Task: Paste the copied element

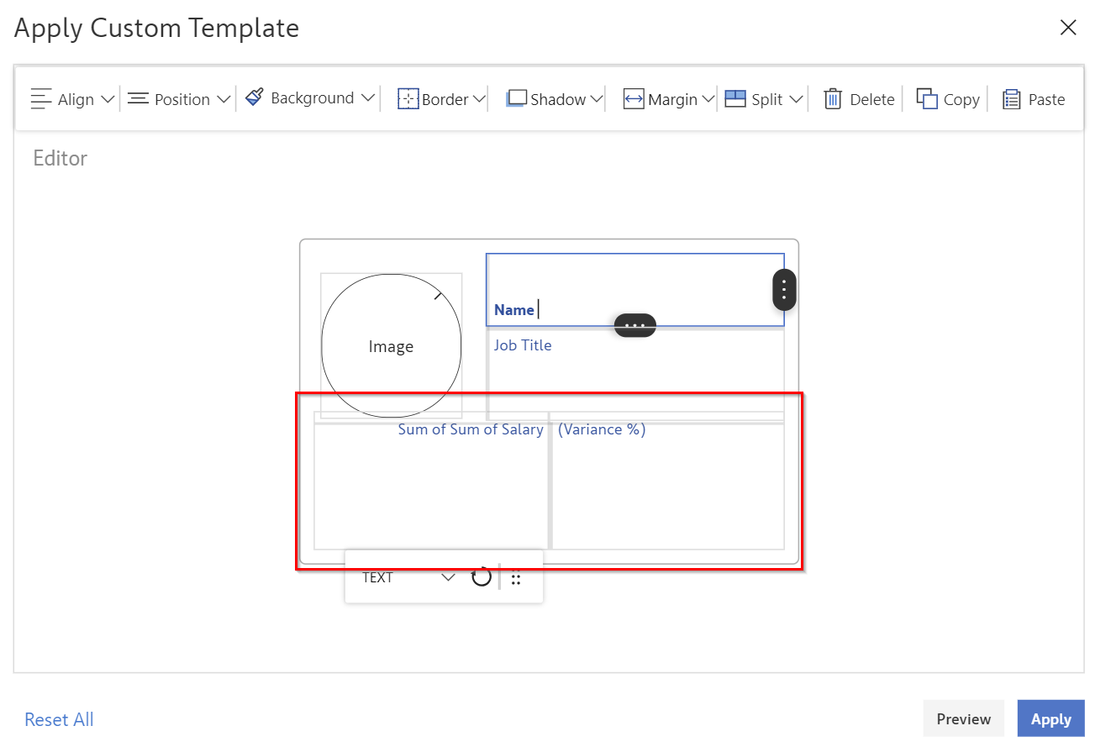Action: coord(1012,99)
